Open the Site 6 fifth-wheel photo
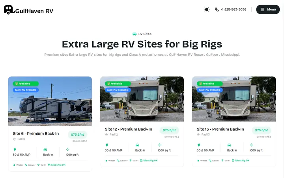This screenshot has height=178, width=284. [50, 101]
